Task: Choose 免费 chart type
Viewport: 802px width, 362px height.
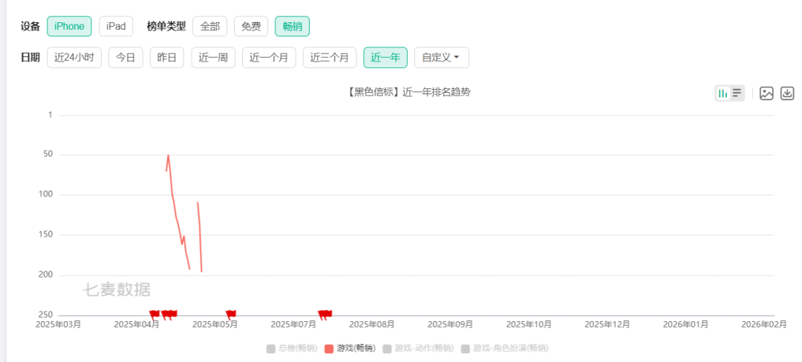Action: click(x=251, y=26)
